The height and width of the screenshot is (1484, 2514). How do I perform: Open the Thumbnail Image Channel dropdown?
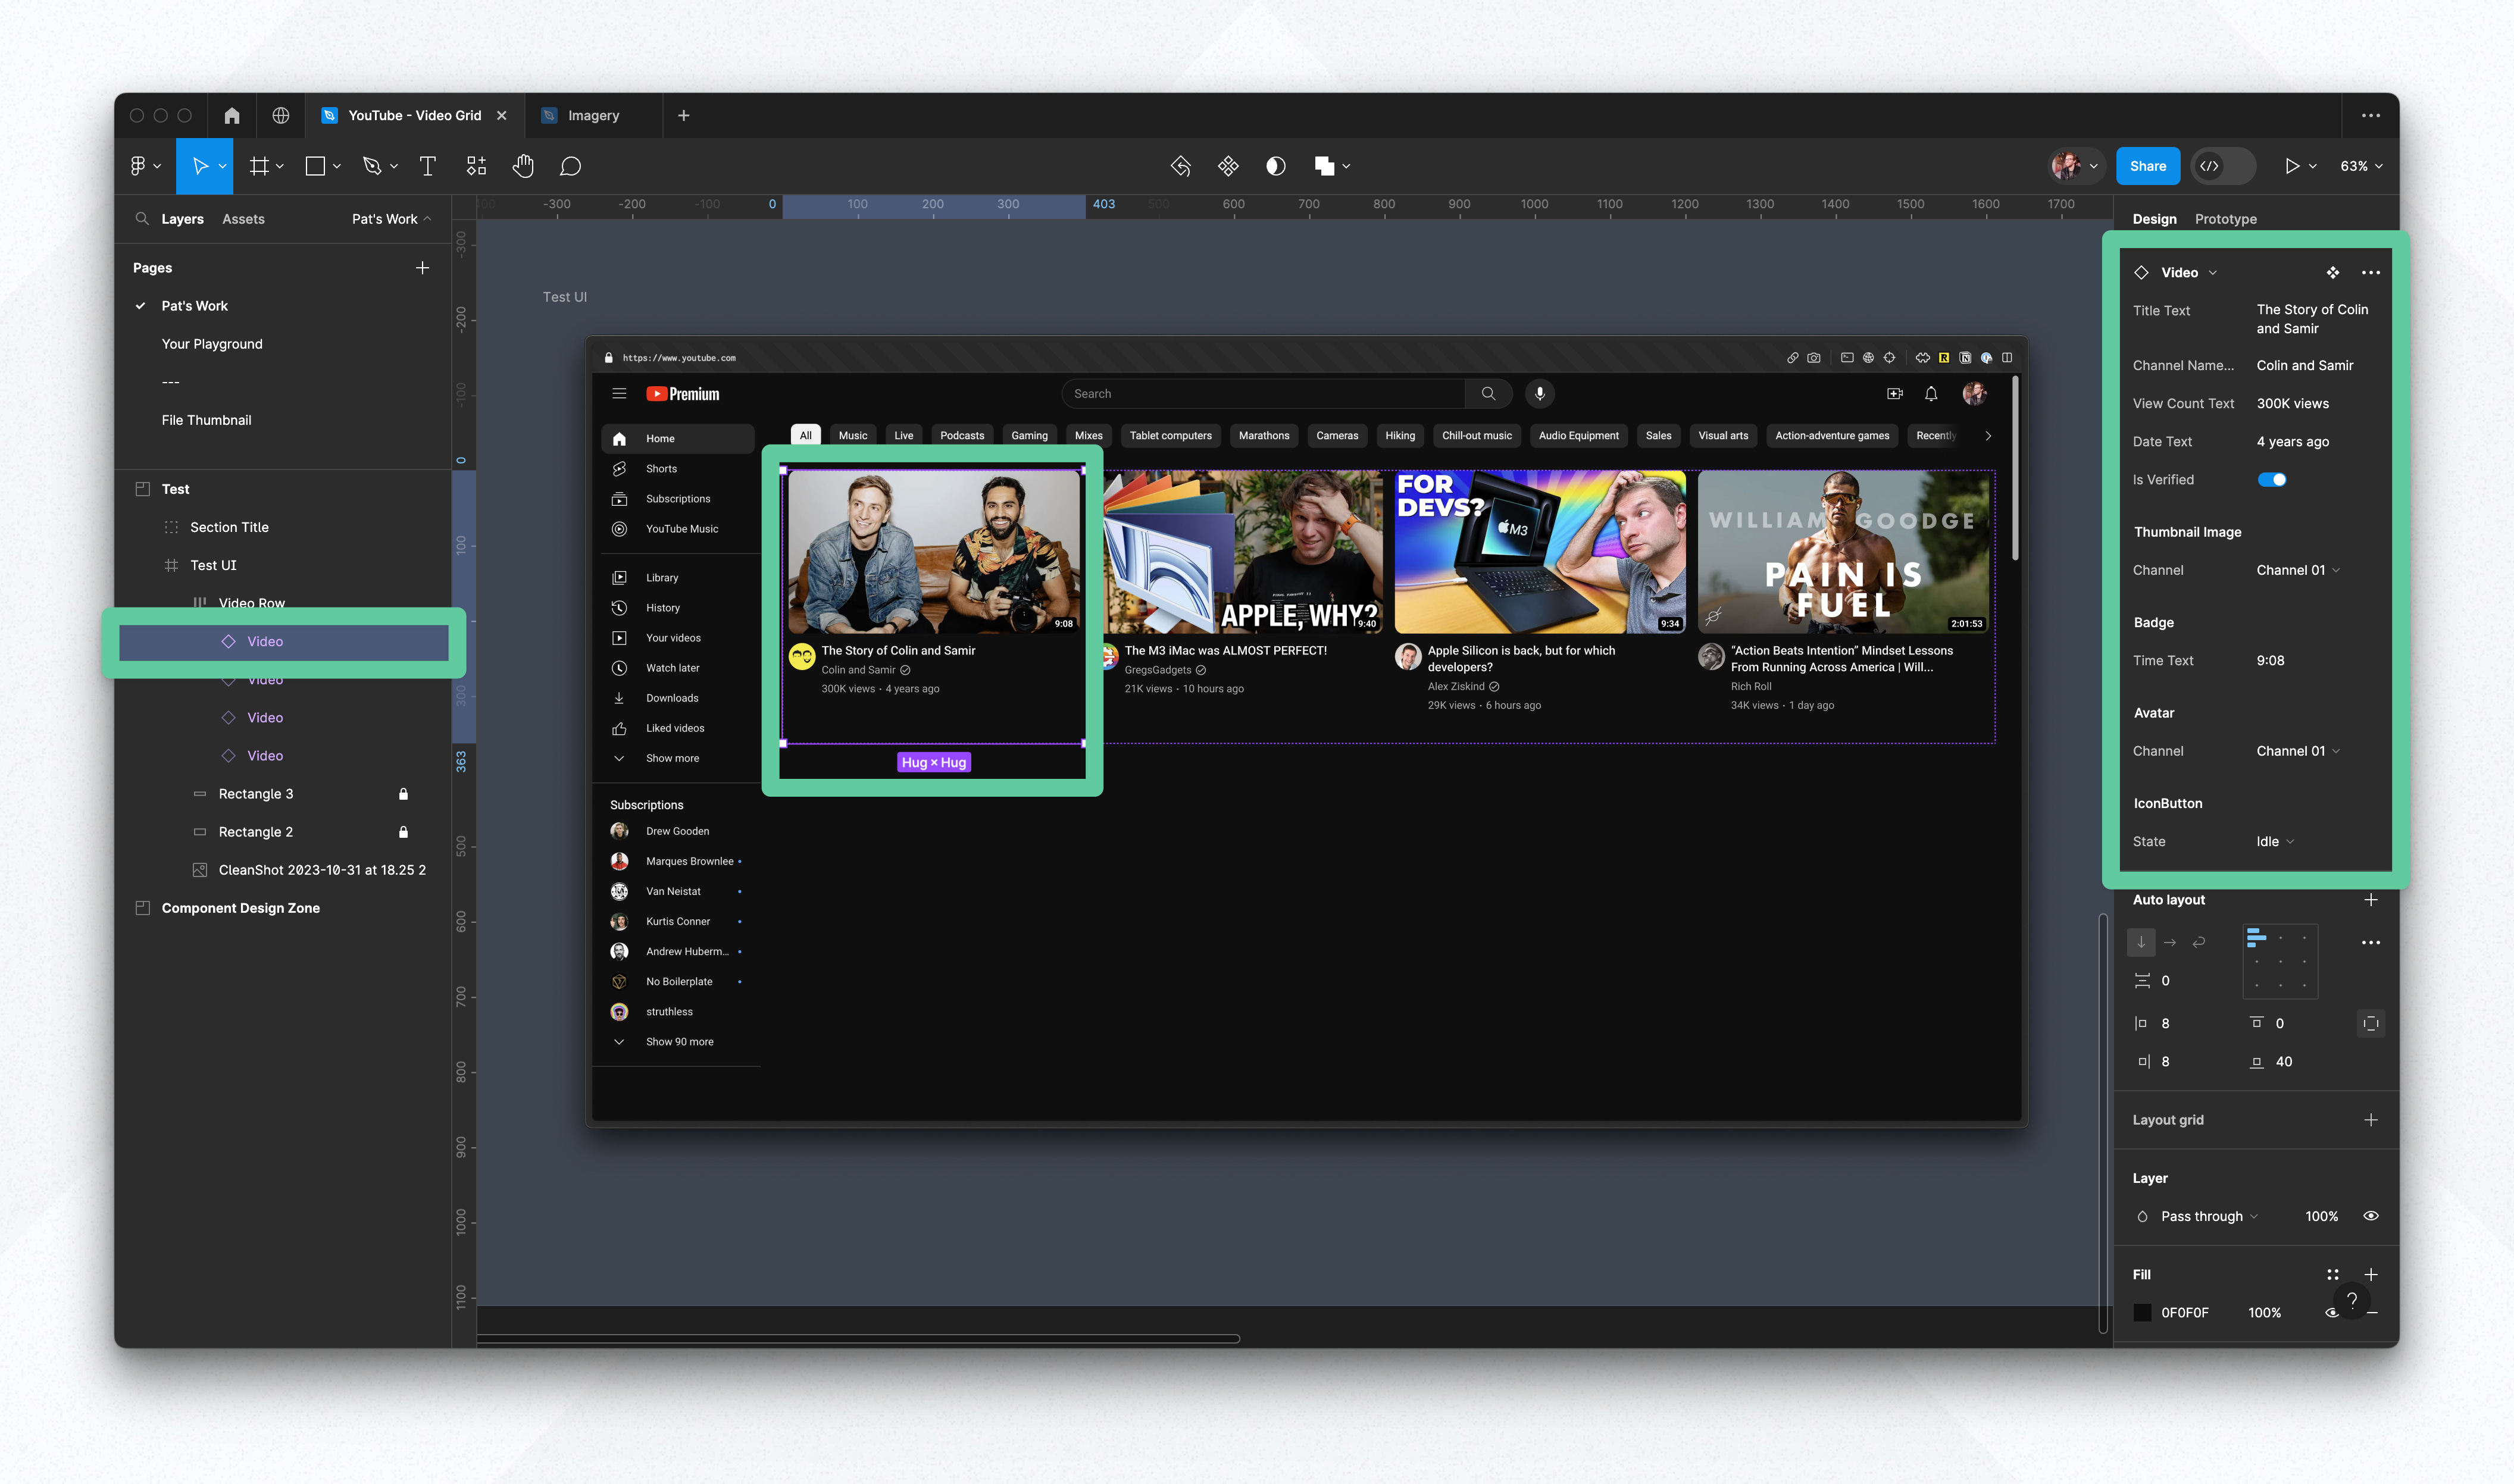coord(2297,570)
